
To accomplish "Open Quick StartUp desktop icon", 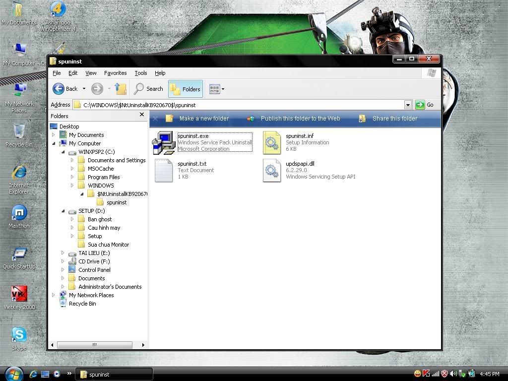I will [19, 257].
